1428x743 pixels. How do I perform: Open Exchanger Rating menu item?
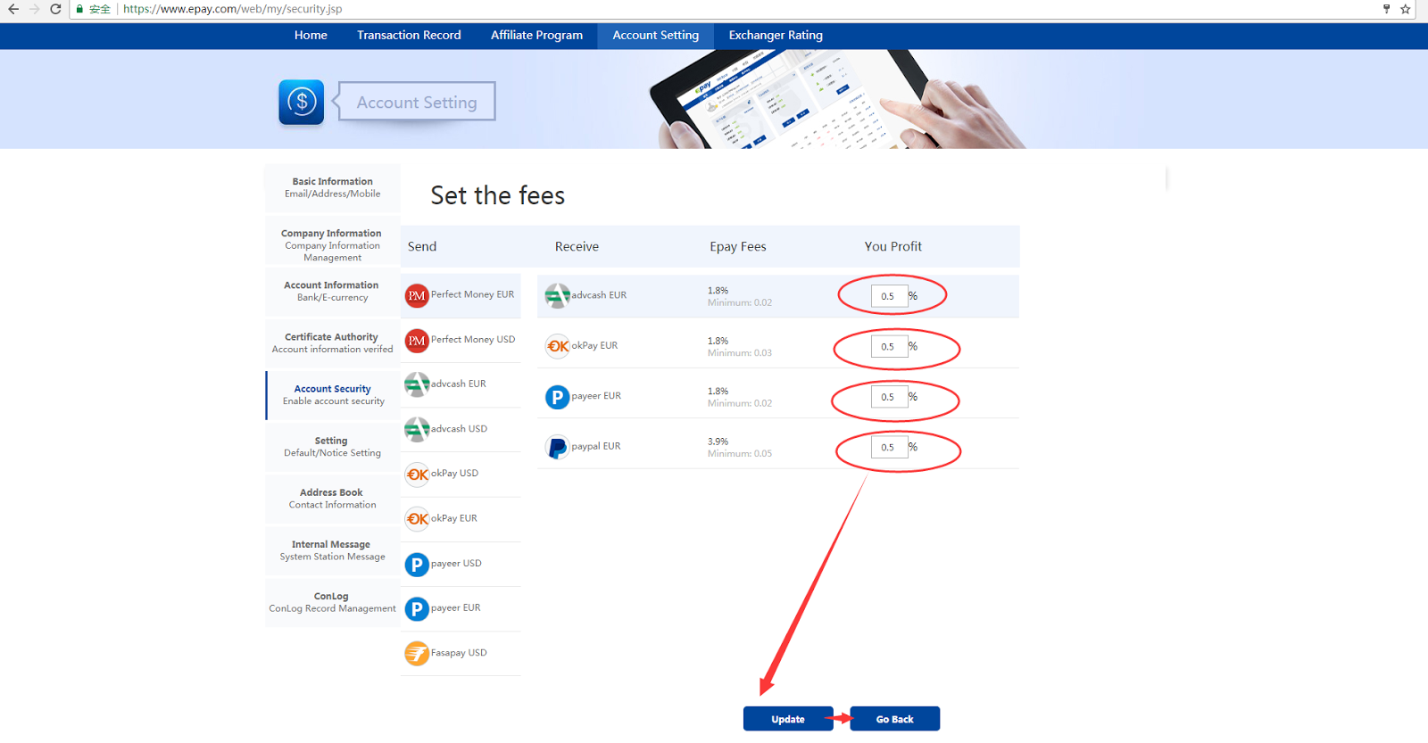(776, 35)
